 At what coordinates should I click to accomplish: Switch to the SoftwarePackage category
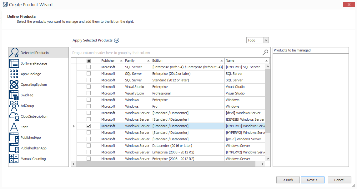[38, 63]
